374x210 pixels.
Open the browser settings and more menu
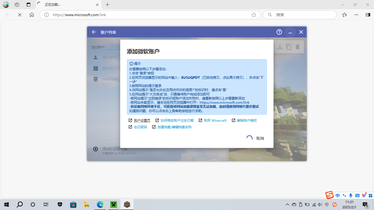point(356,15)
